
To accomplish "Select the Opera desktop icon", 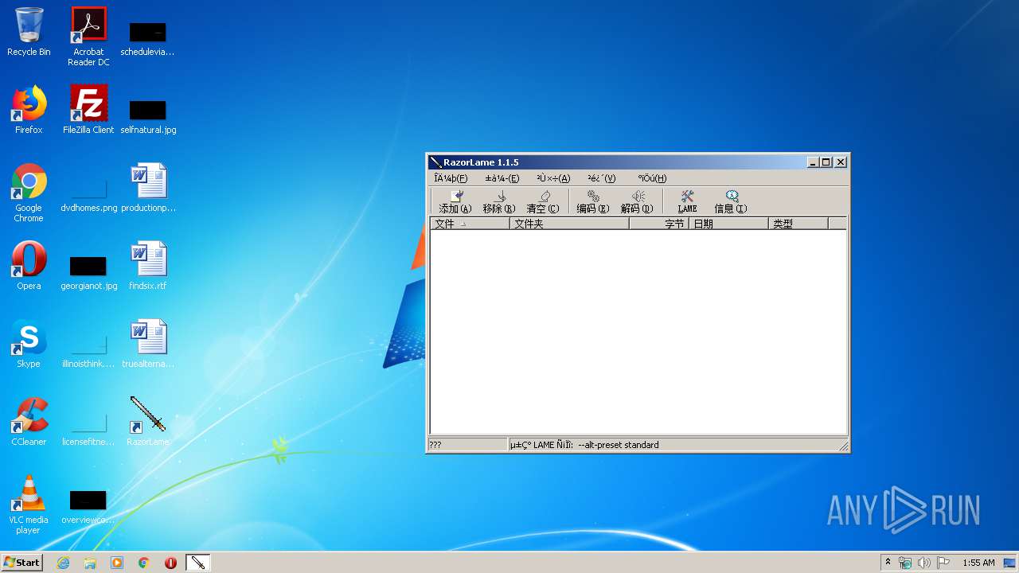I will point(29,265).
